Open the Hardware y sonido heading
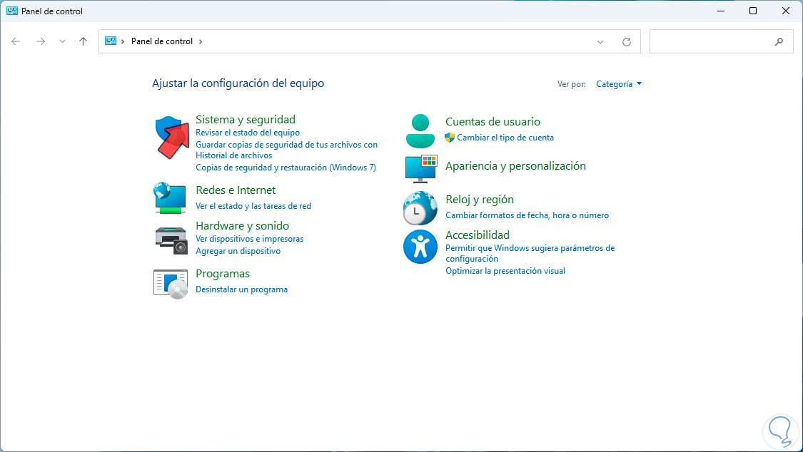Viewport: 803px width, 452px height. [242, 225]
